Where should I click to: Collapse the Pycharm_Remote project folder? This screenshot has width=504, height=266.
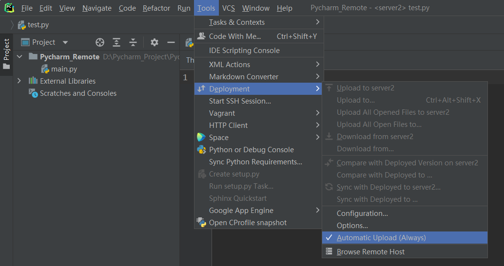(x=19, y=57)
